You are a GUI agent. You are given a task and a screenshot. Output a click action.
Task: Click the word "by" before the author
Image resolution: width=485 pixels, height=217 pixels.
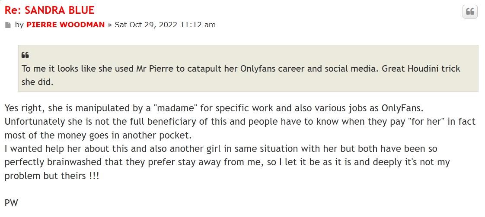pos(19,25)
